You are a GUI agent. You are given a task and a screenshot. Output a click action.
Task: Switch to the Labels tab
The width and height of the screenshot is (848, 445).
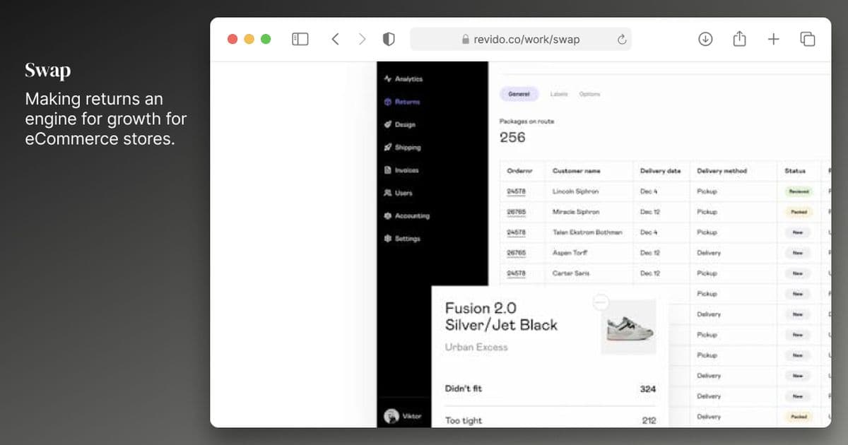pos(559,94)
